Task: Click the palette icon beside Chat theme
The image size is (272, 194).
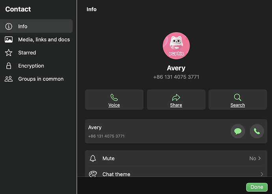Action: [93, 174]
